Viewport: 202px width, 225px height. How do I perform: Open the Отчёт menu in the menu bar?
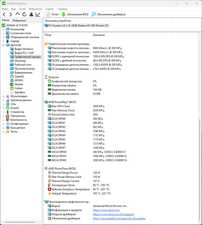click(22, 9)
